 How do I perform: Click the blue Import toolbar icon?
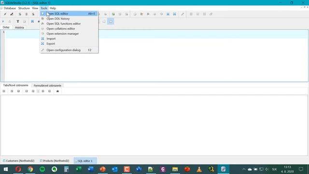click(168, 14)
